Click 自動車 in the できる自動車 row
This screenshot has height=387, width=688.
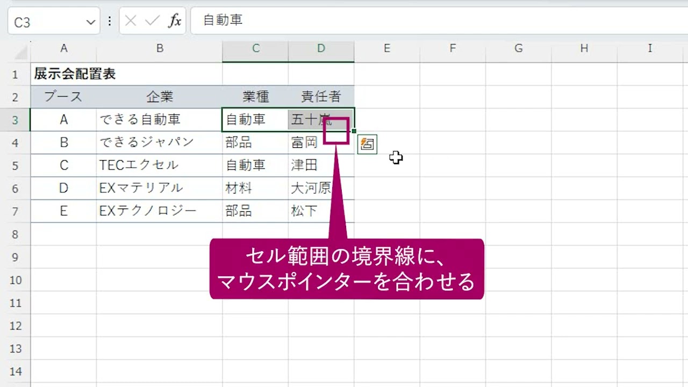[255, 120]
